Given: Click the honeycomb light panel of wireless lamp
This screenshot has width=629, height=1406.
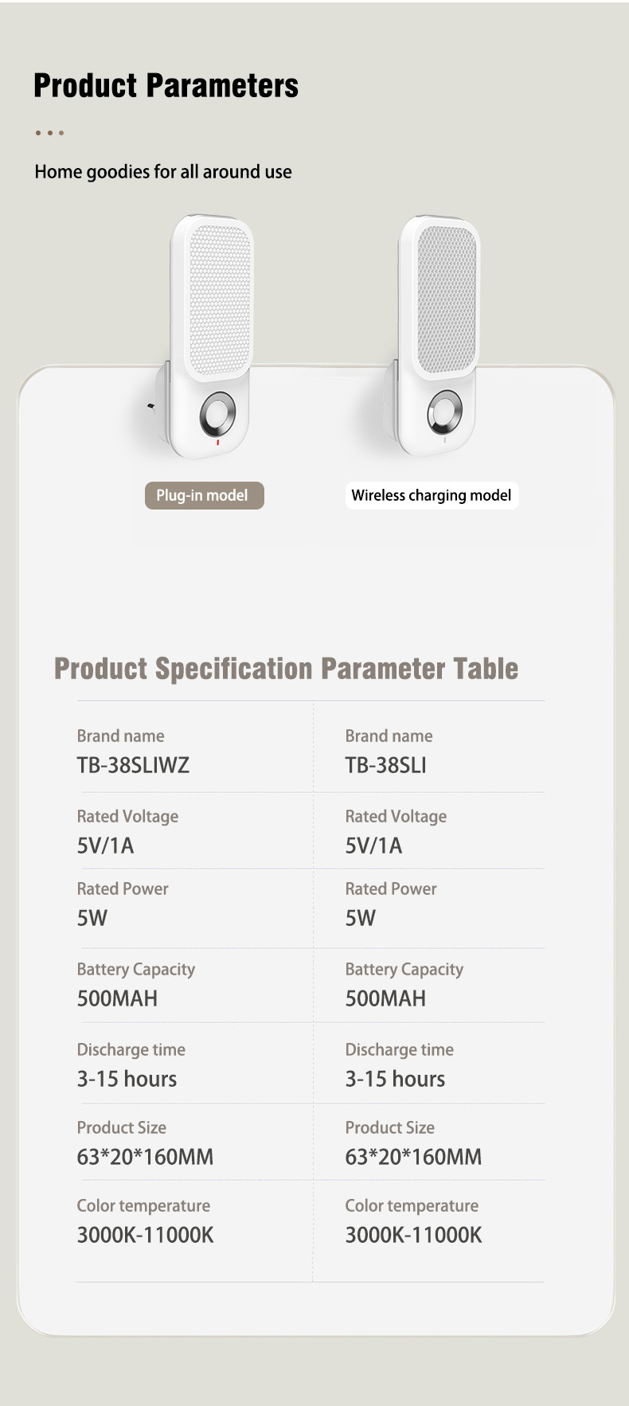Looking at the screenshot, I should 447,300.
